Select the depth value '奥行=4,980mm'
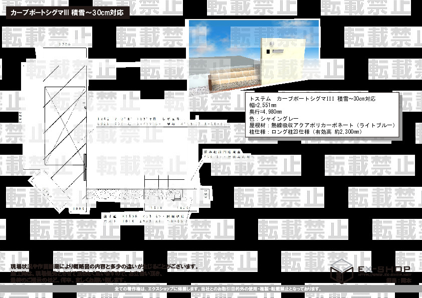Viewport: 422px width, 298px height. coord(266,112)
